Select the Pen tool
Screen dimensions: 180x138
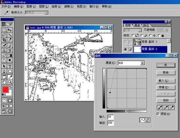(x=4, y=71)
